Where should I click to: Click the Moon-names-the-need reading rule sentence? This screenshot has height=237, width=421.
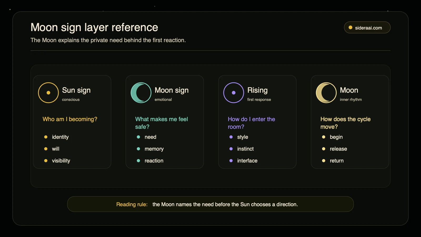[x=225, y=204]
